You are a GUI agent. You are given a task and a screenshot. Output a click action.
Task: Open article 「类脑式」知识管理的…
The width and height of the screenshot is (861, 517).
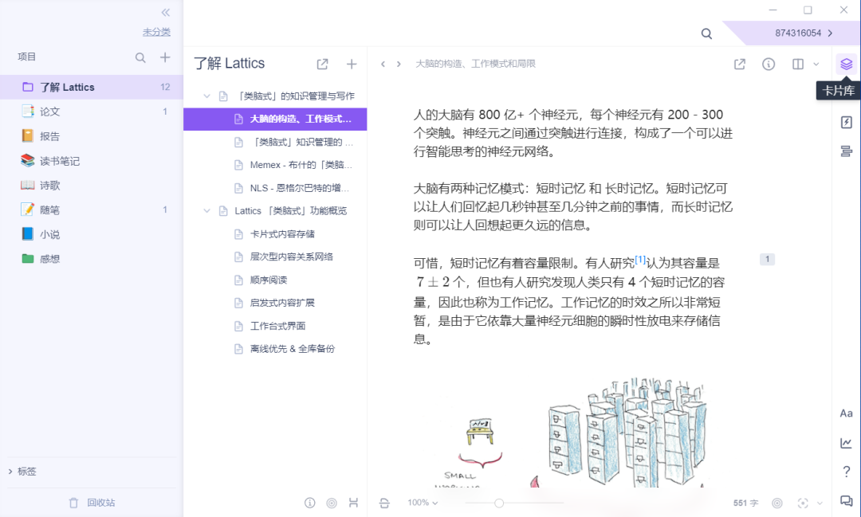point(275,142)
